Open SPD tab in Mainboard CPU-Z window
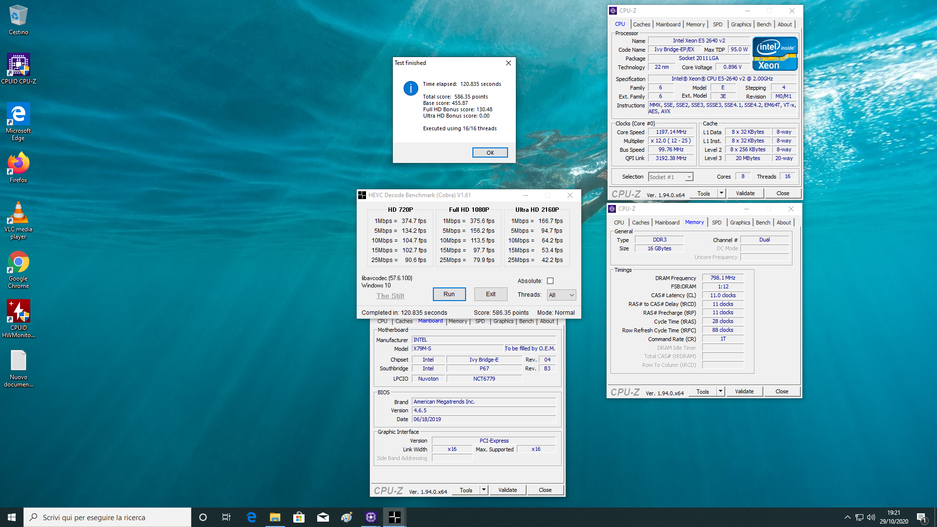The width and height of the screenshot is (937, 527). tap(480, 321)
